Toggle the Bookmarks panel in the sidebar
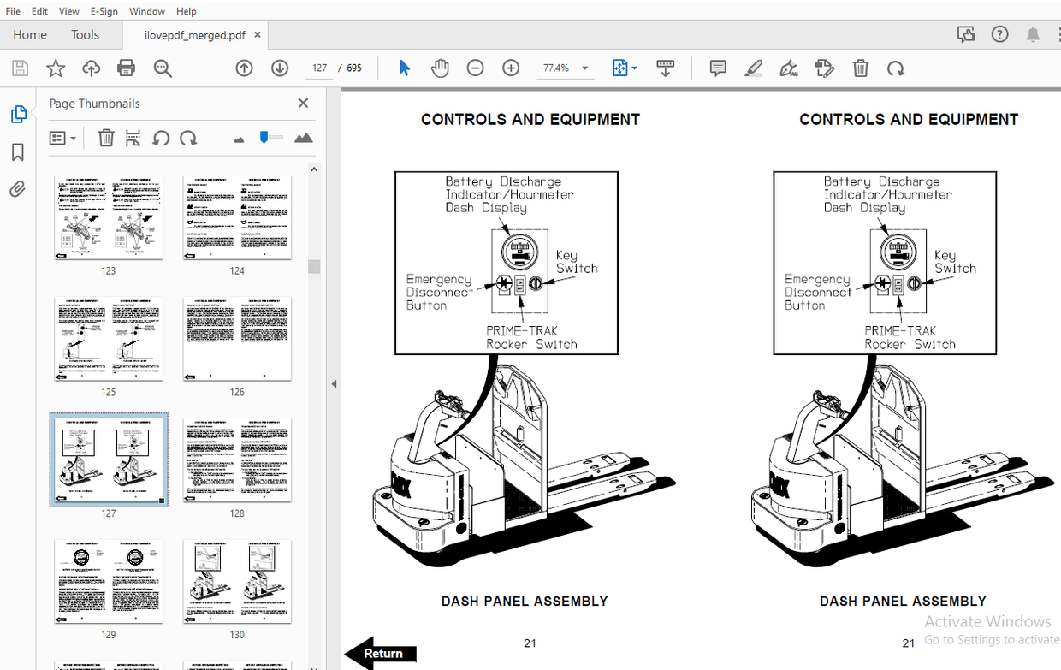Viewport: 1061px width, 670px height. (17, 152)
